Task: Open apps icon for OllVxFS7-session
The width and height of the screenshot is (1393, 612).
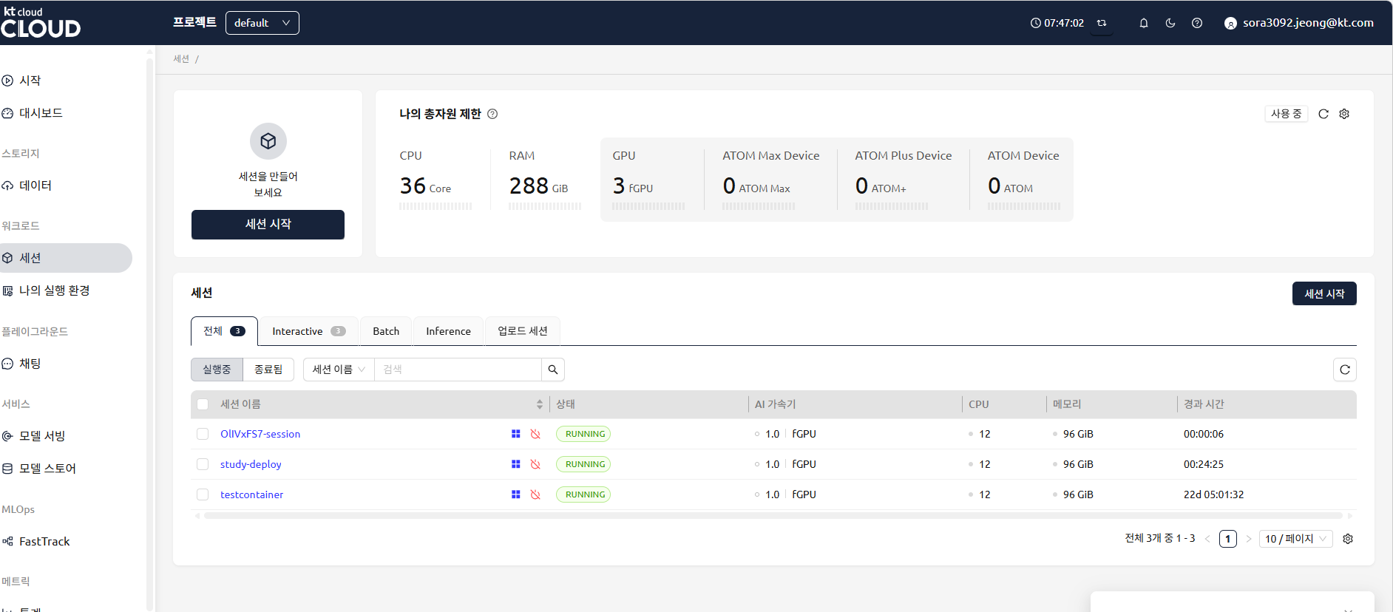Action: [516, 434]
